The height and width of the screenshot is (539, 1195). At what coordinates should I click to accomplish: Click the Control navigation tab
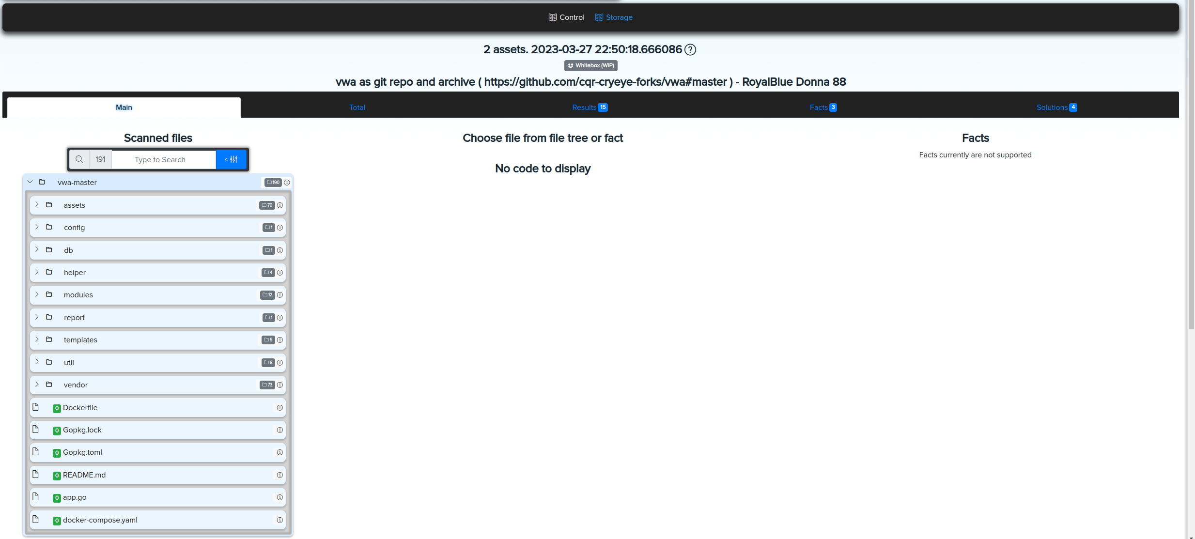pyautogui.click(x=566, y=17)
